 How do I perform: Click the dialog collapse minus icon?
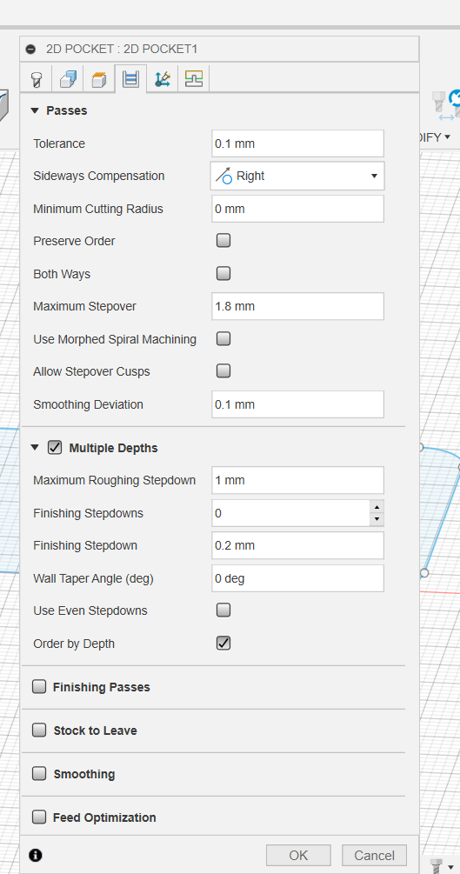coord(30,49)
